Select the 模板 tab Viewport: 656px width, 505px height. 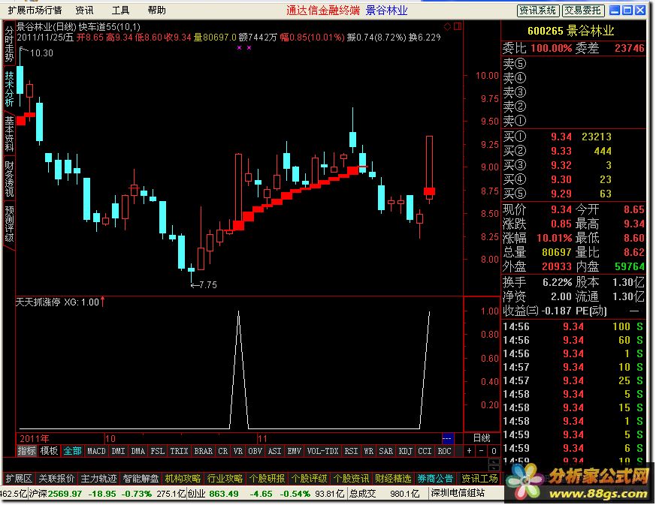pos(49,451)
